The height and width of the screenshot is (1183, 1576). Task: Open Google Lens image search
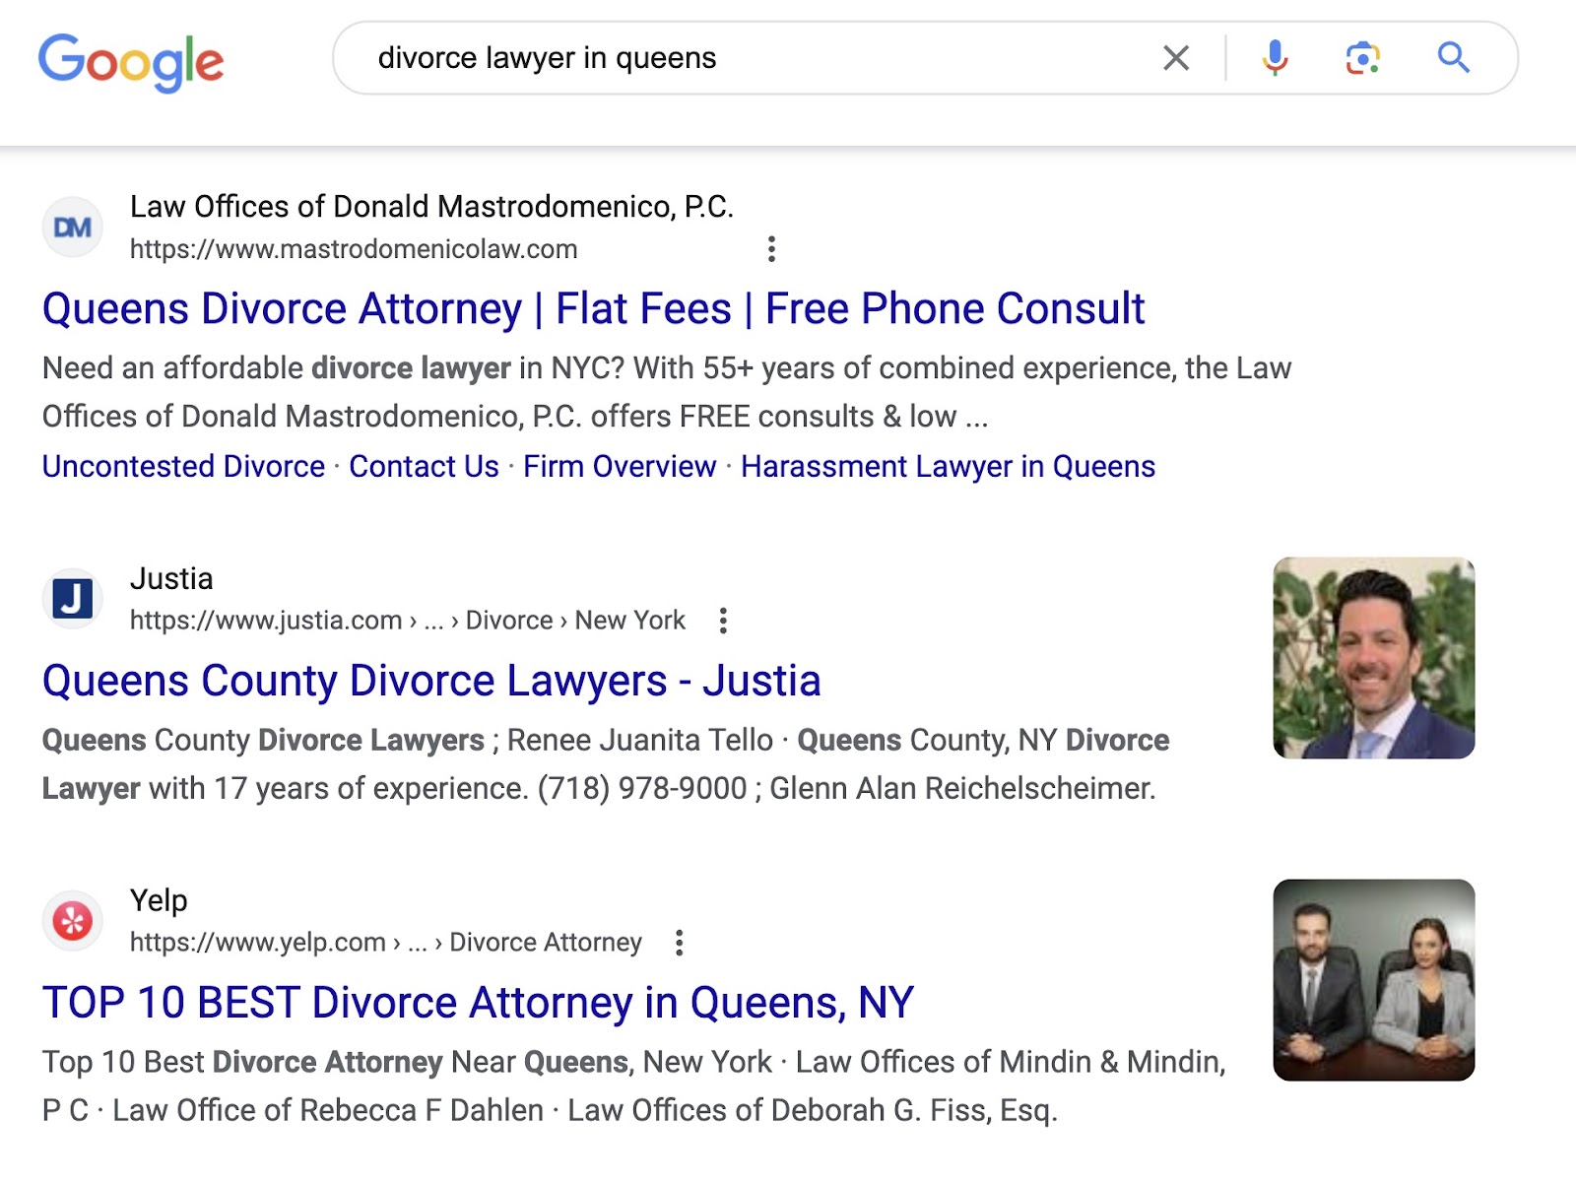(x=1362, y=58)
